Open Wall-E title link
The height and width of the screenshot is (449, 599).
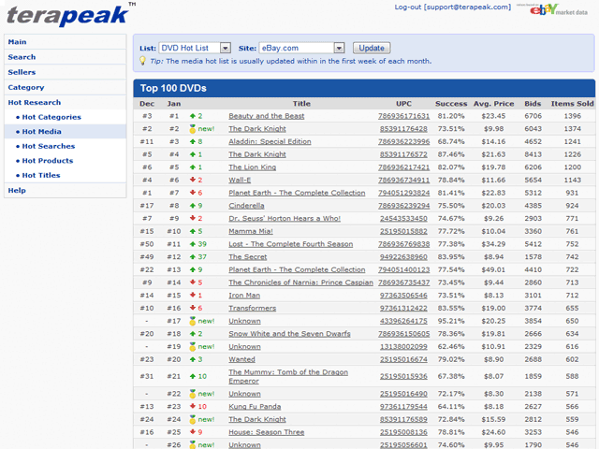click(240, 180)
